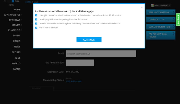The image size is (180, 104).
Task: Go to KIDS section
Action: [x=18, y=58]
